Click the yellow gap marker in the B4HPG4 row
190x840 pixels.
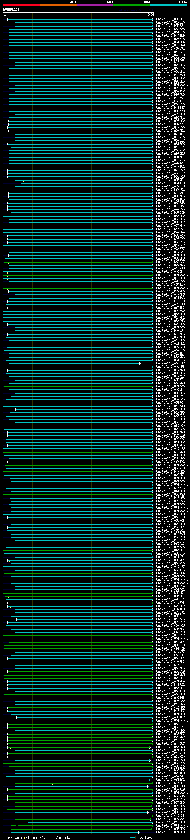tap(52, 784)
